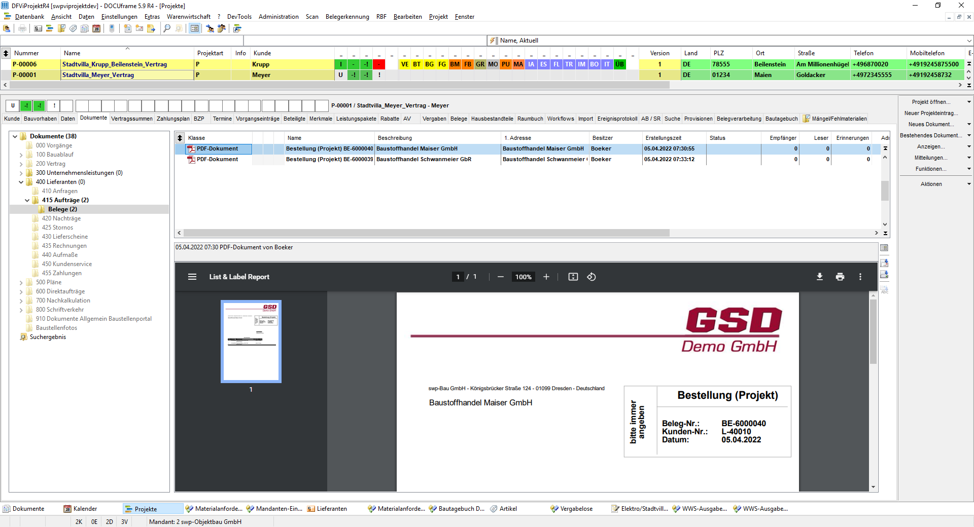The height and width of the screenshot is (527, 974).
Task: Click the shortcut bars toolbar icon
Action: (x=237, y=28)
